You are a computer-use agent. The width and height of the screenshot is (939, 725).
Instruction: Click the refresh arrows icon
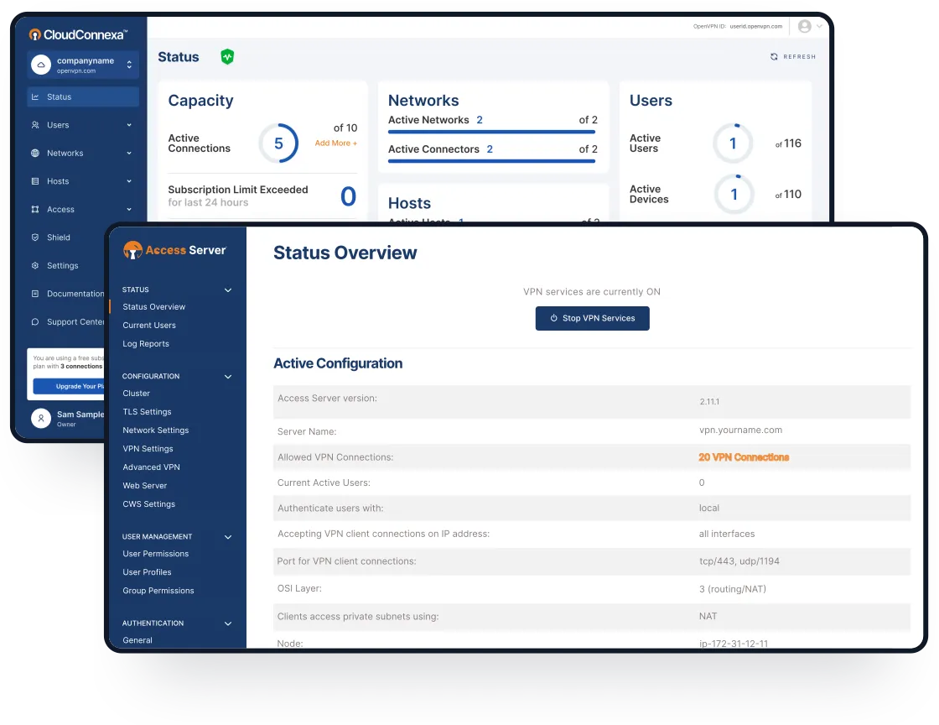coord(775,56)
